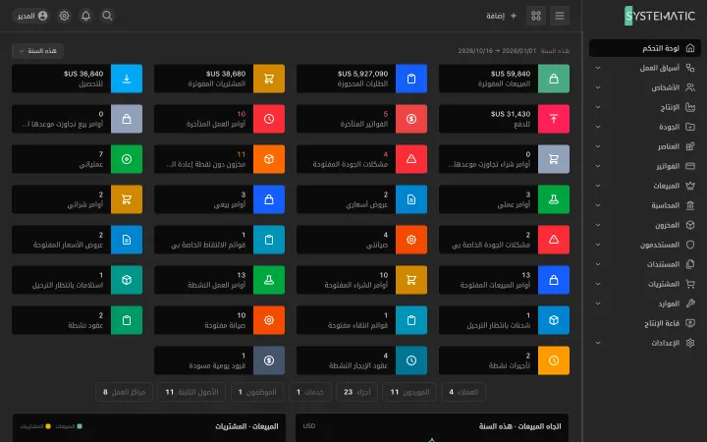Click the clock icon of أوامر العمل المتأخرة

269,119
